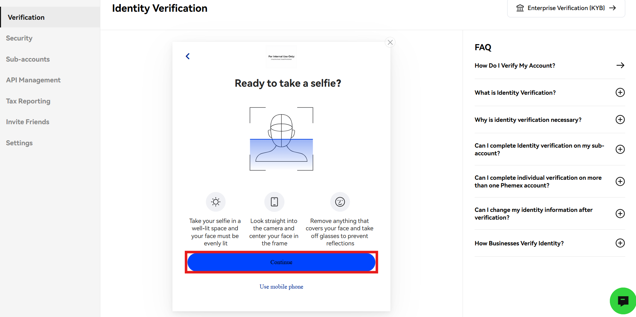
Task: Click the arrow beside How Do I Verify
Action: coord(620,66)
